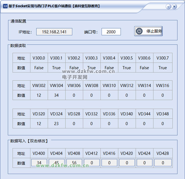Click the VD324 value cell showing 23
This screenshot has width=185, height=179.
tap(57, 123)
